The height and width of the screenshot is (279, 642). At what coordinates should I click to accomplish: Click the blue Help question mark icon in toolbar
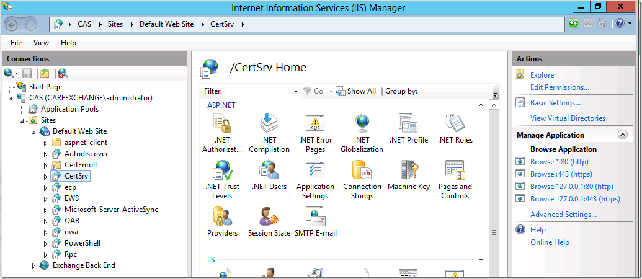tap(620, 24)
